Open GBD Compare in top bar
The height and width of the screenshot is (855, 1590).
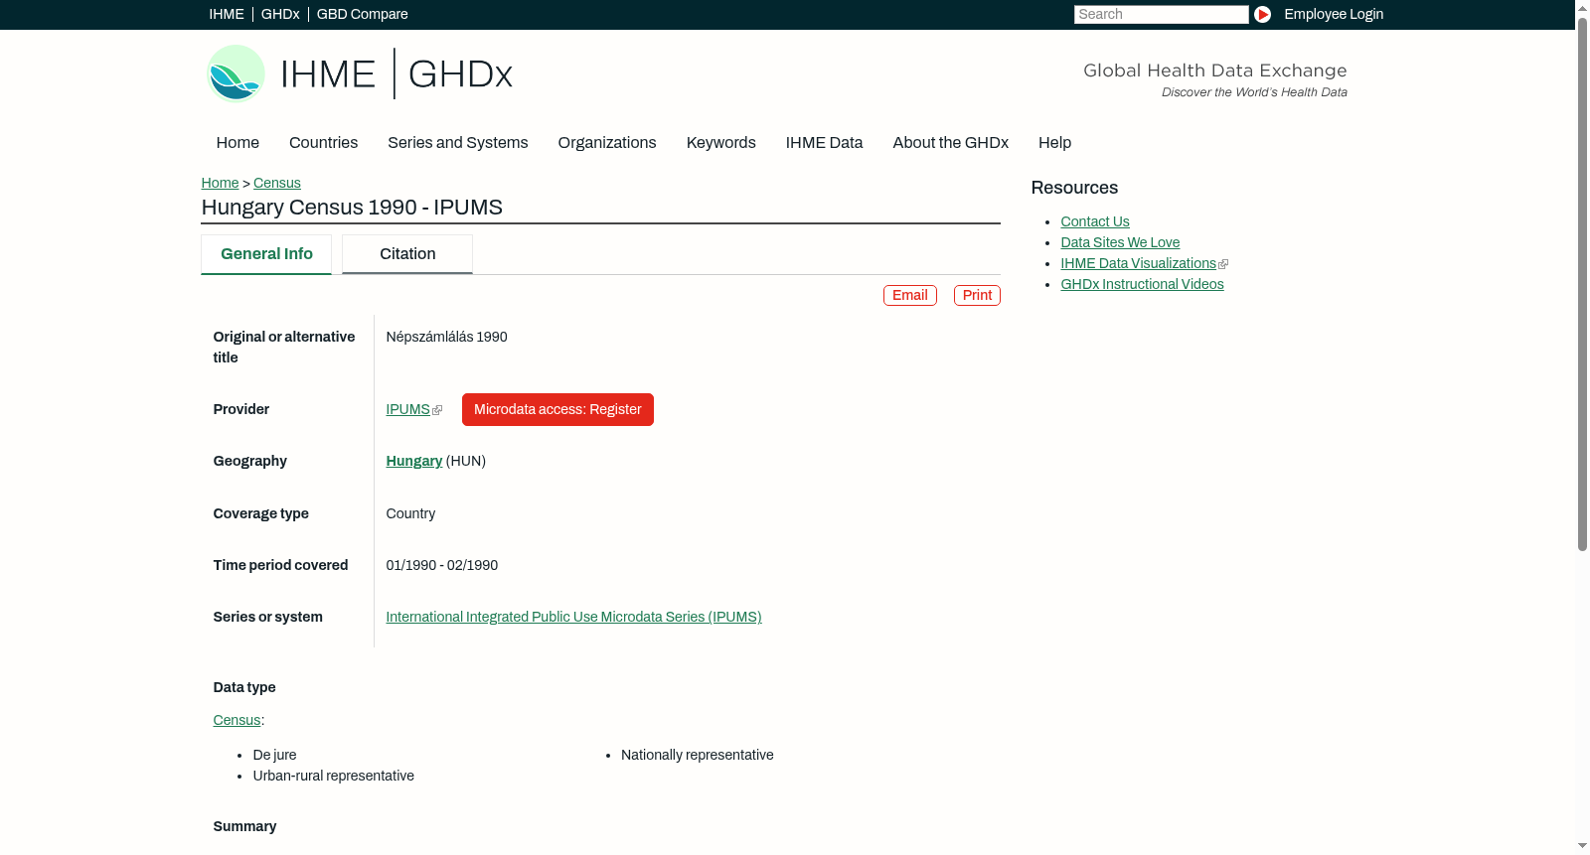click(363, 14)
